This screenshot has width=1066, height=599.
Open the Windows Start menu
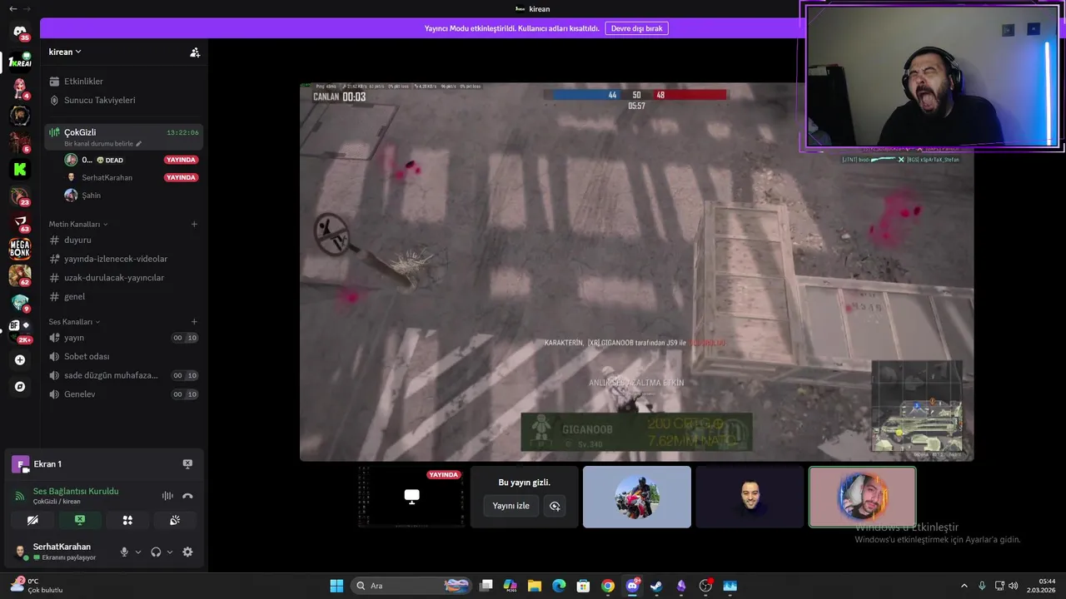tap(336, 586)
